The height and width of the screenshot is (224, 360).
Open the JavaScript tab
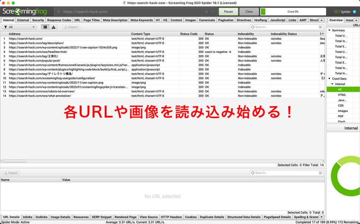tap(278, 20)
